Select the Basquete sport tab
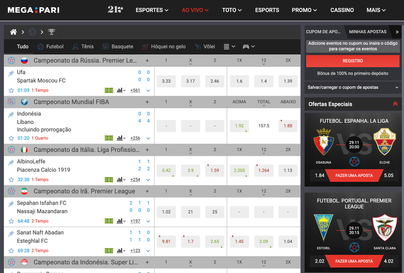Viewport: 404px width, 273px height. pyautogui.click(x=118, y=46)
